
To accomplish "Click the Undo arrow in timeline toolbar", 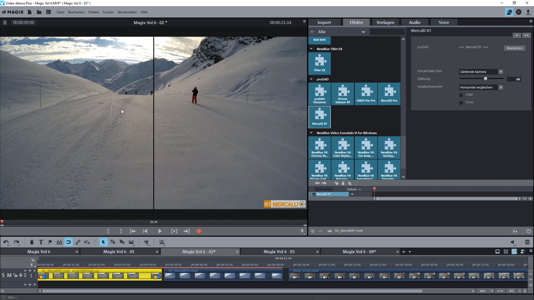I will pyautogui.click(x=6, y=242).
